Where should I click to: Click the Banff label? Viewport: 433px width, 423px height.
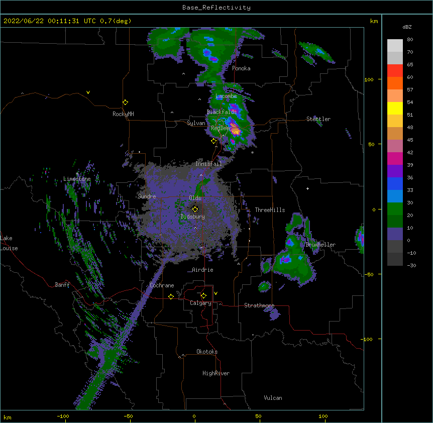[x=62, y=285]
